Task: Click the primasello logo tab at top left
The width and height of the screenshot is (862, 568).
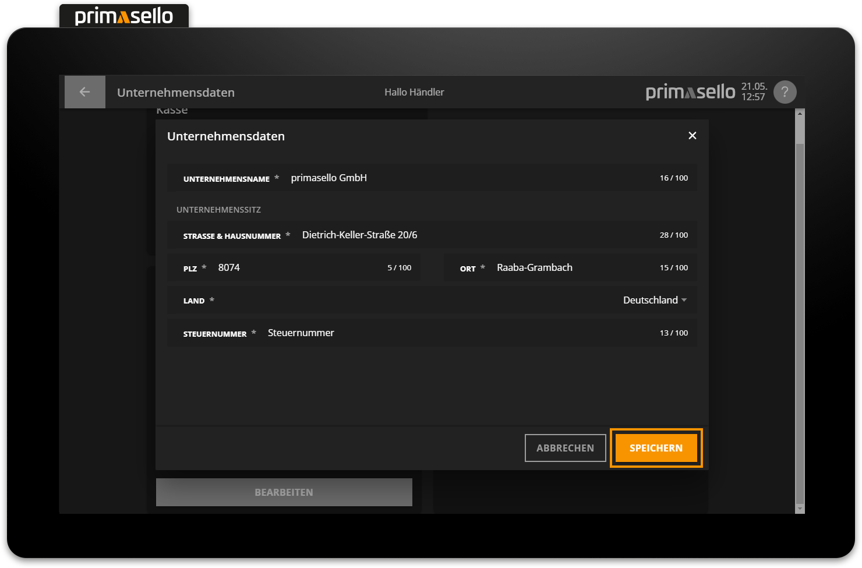Action: coord(124,16)
